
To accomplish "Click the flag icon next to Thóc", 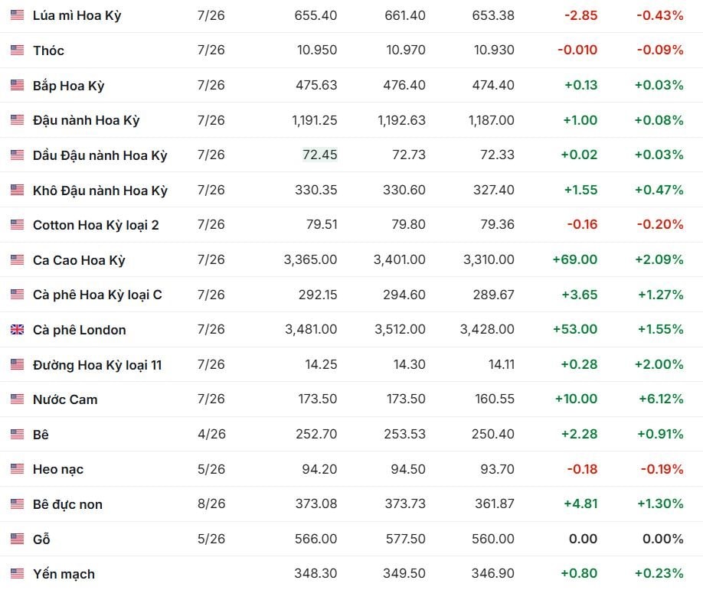I will click(17, 51).
